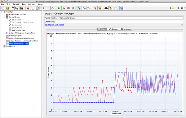
Task: Collapse the Test Plan tree node
Action: 2,12
